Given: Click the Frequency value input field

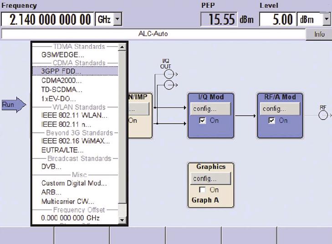Looking at the screenshot, I should 47,20.
